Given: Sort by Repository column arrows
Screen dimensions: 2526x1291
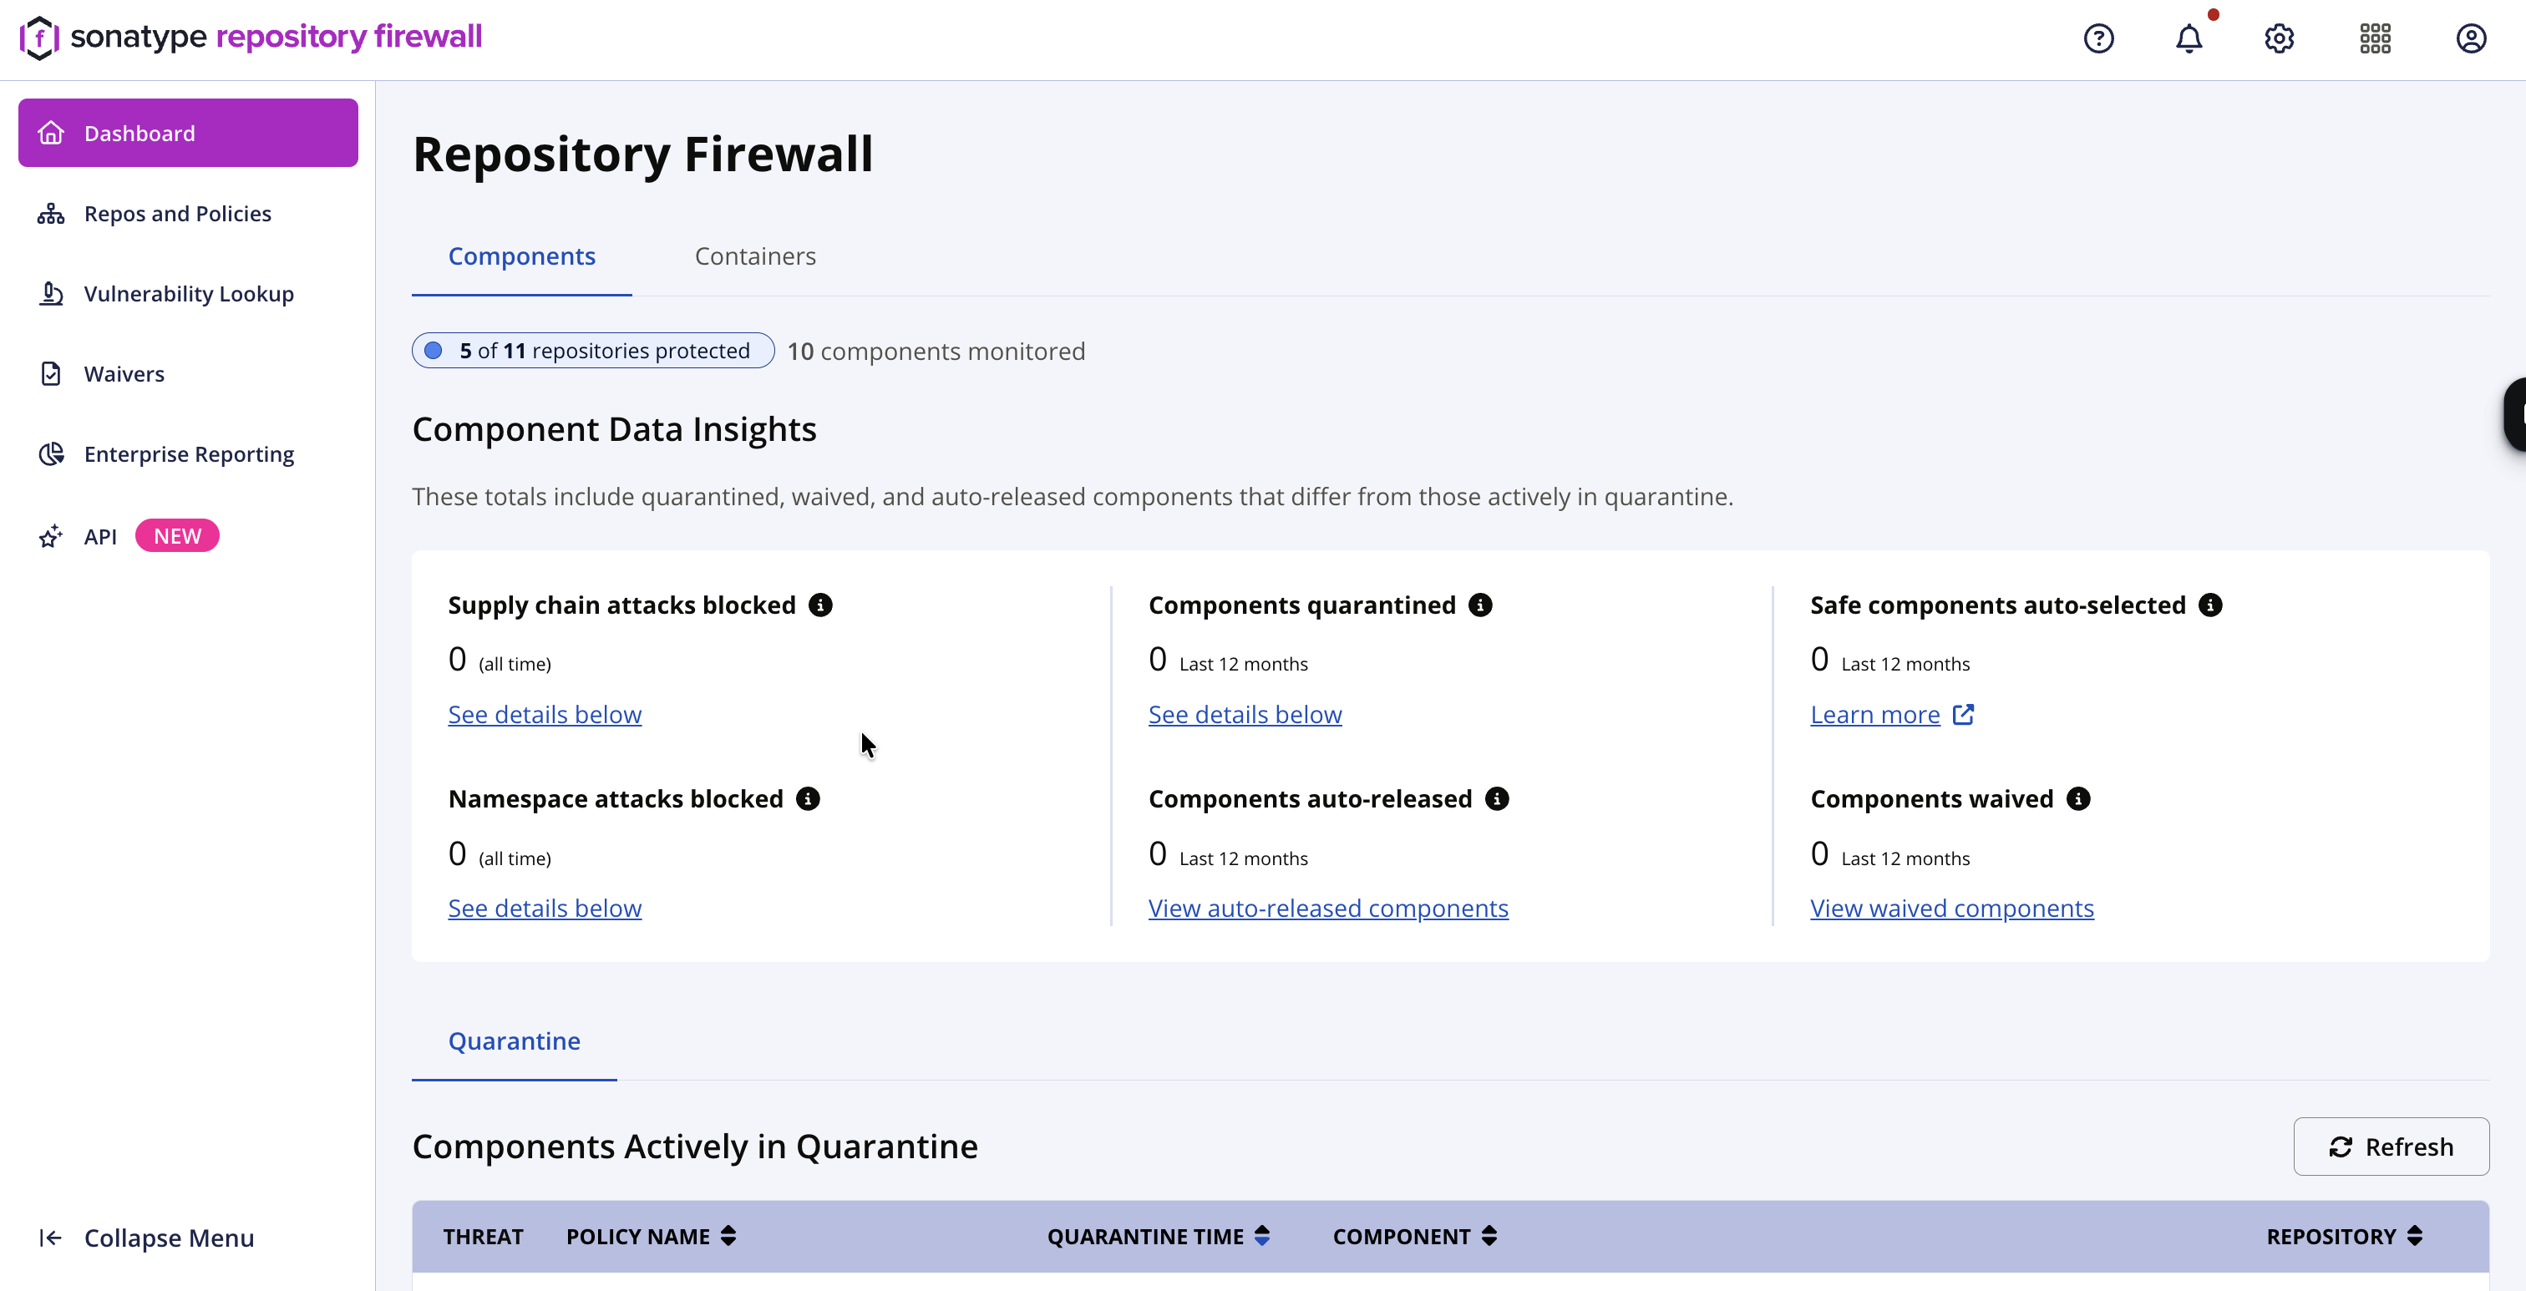Looking at the screenshot, I should tap(2415, 1236).
